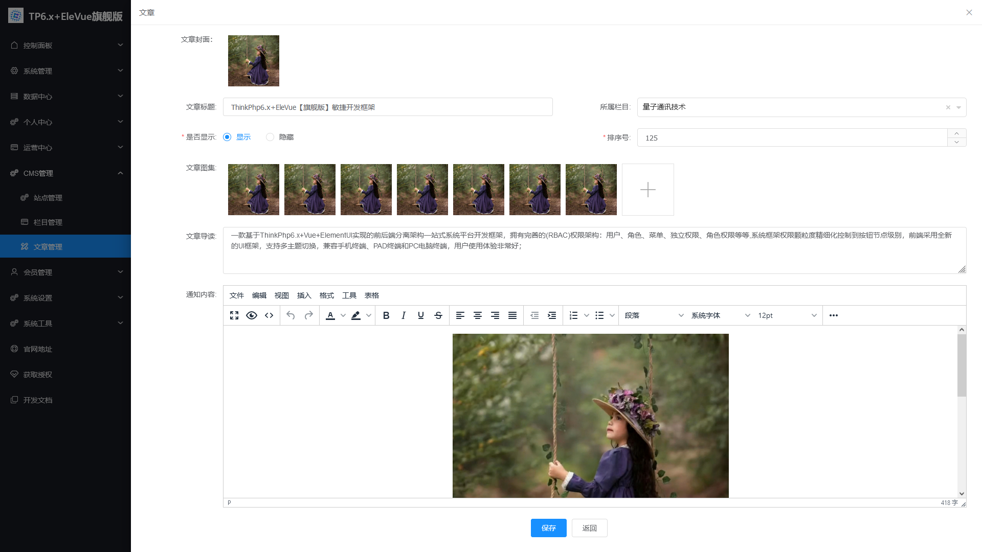The width and height of the screenshot is (982, 552).
Task: Toggle strikethrough formatting
Action: [x=438, y=315]
